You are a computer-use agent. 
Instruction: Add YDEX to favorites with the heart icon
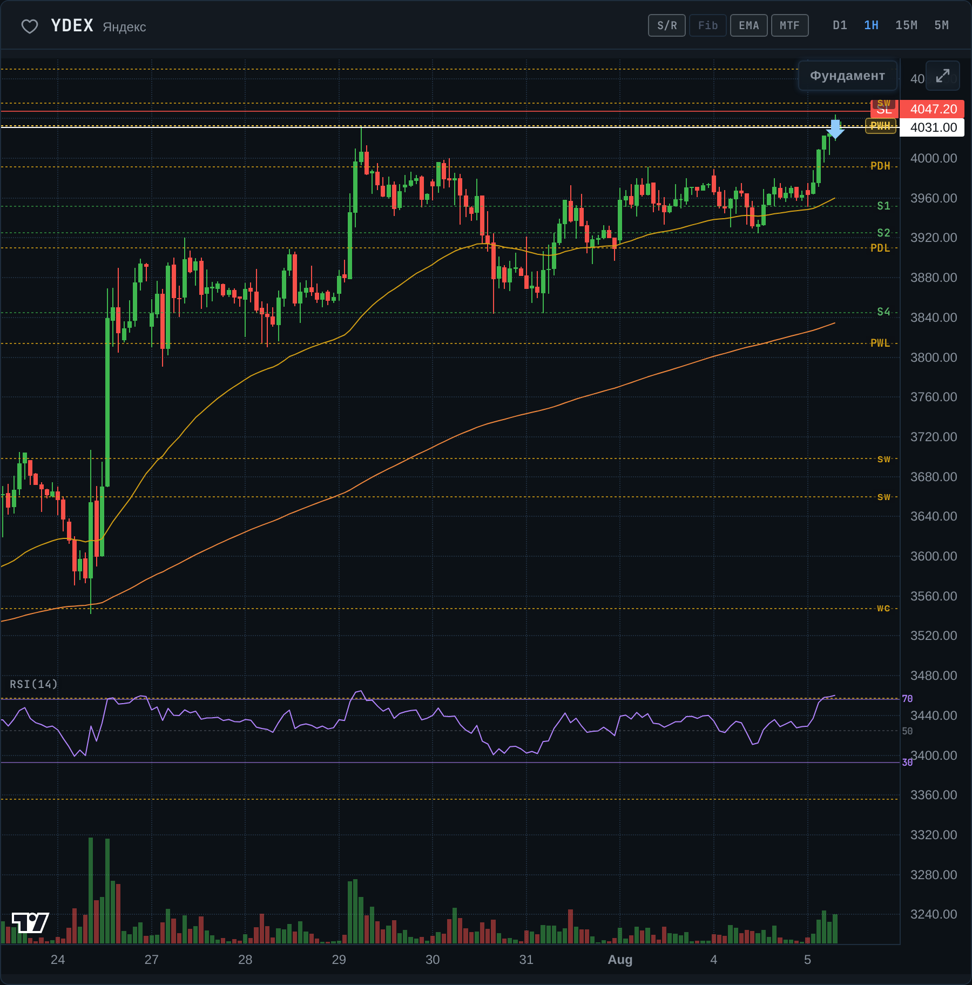click(30, 26)
